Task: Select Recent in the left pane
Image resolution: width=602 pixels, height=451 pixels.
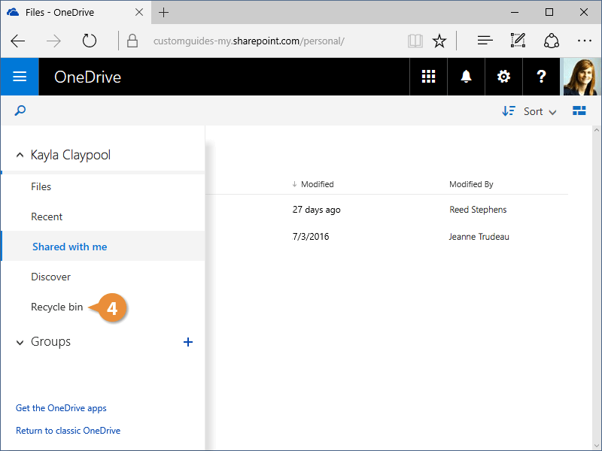Action: coord(47,216)
